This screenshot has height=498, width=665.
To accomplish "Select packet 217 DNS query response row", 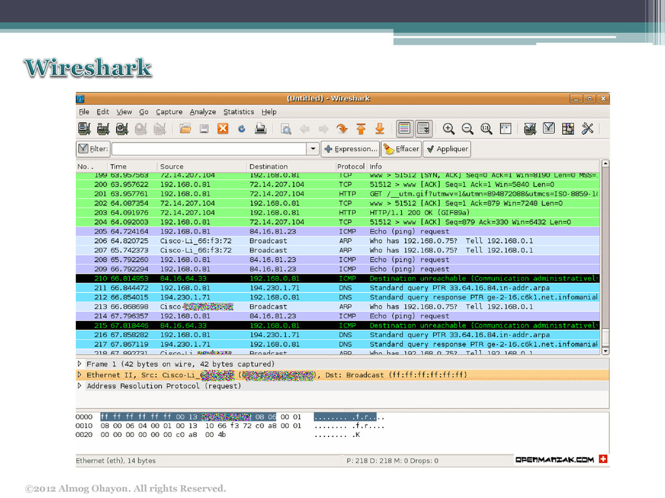I will pos(338,344).
